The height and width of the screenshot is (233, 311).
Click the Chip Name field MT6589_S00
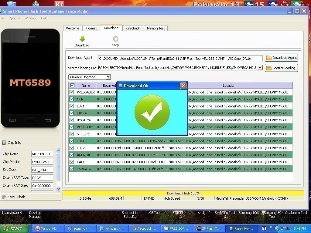[x=42, y=154]
